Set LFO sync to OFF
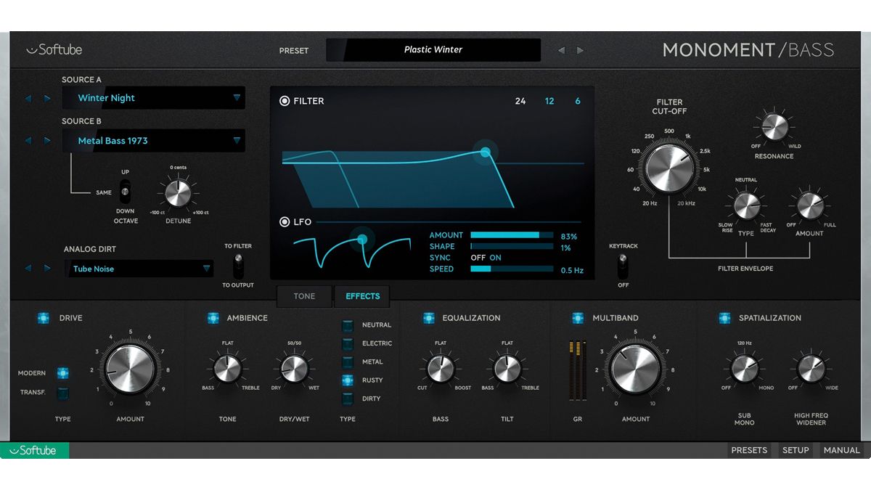Screen dimensions: 871x490 (478, 258)
